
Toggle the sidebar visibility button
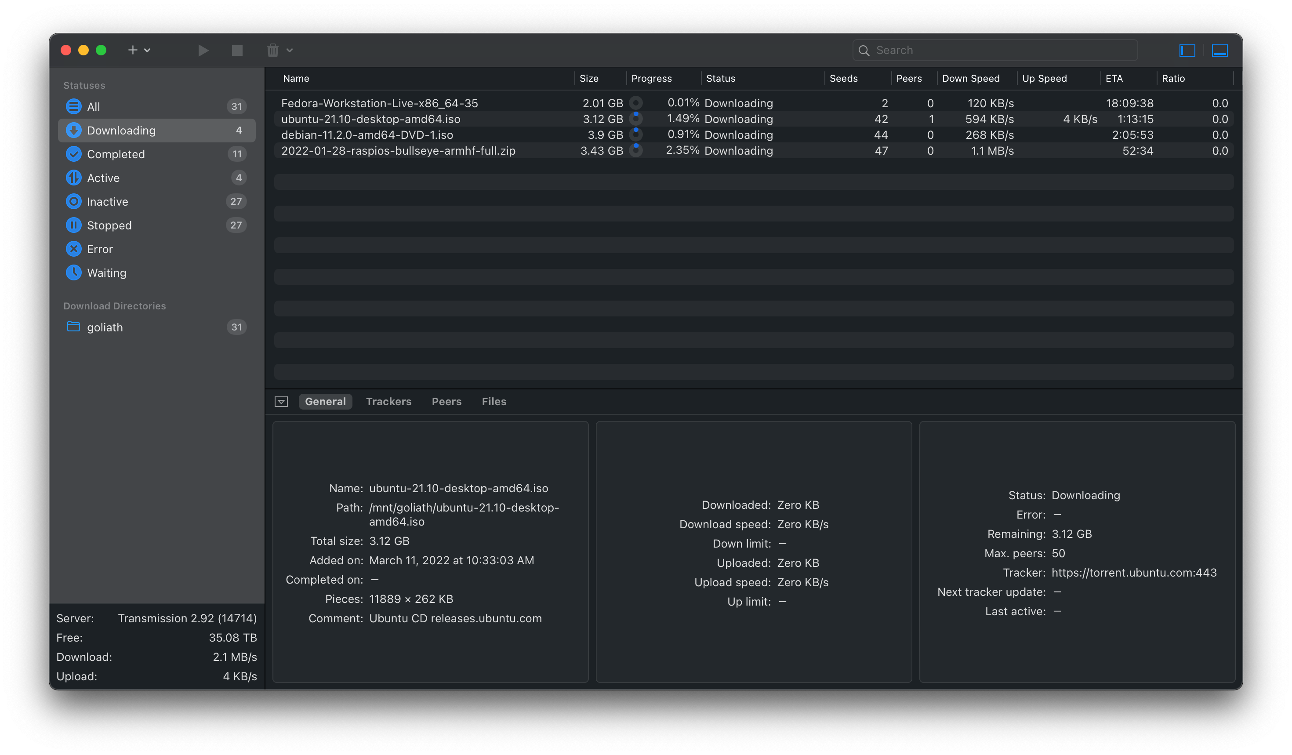pos(1187,50)
